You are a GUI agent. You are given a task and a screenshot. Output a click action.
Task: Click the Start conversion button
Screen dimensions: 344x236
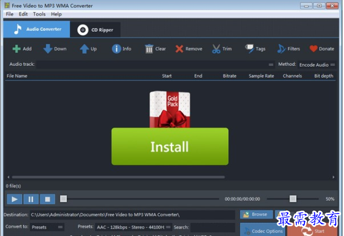[312, 231]
